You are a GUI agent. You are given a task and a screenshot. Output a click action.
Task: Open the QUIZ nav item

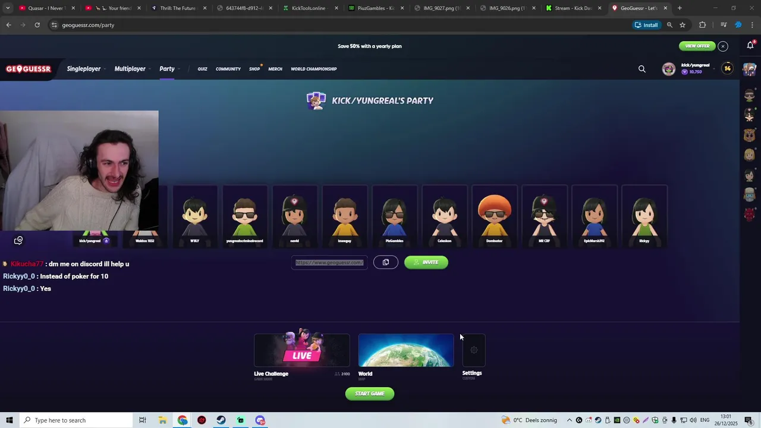[202, 69]
